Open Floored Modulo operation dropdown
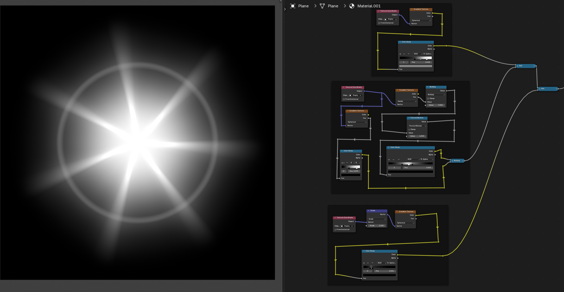The image size is (564, 292). (417, 126)
